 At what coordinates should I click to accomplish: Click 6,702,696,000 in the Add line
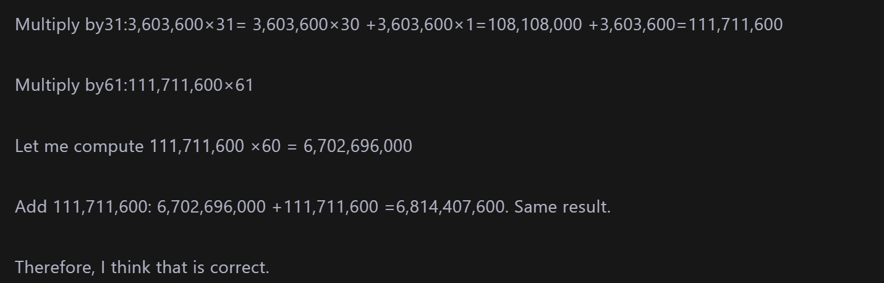(211, 207)
